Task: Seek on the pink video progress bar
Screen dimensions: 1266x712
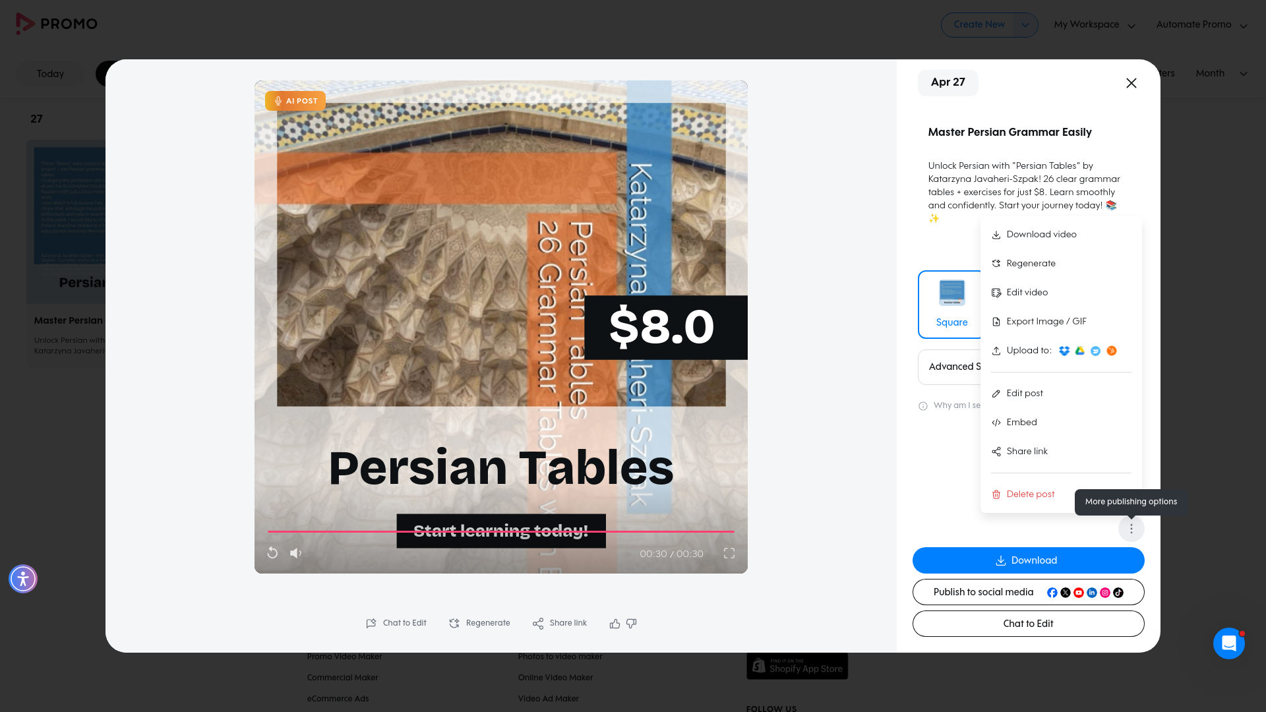Action: click(x=500, y=531)
